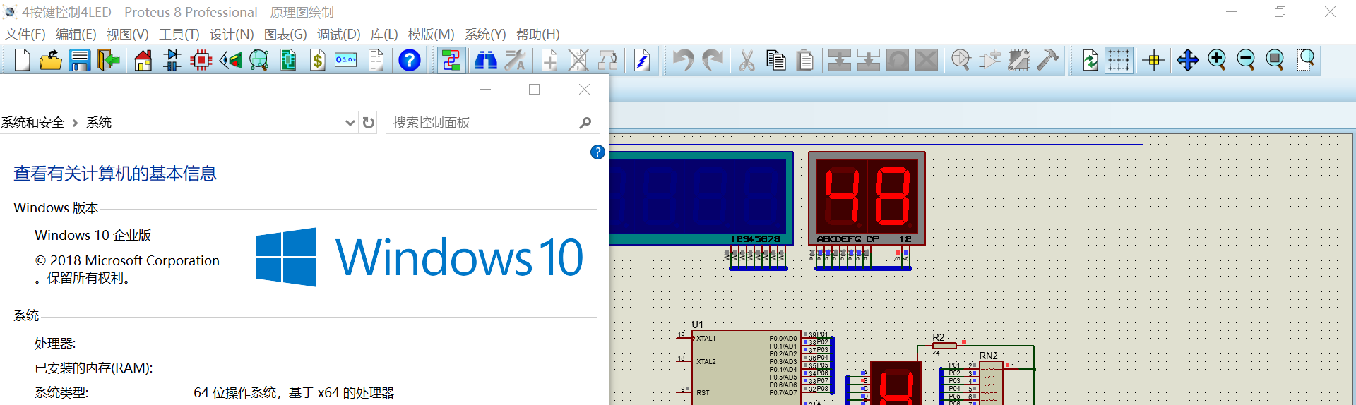Center view with blue pan arrows icon

pos(1188,61)
